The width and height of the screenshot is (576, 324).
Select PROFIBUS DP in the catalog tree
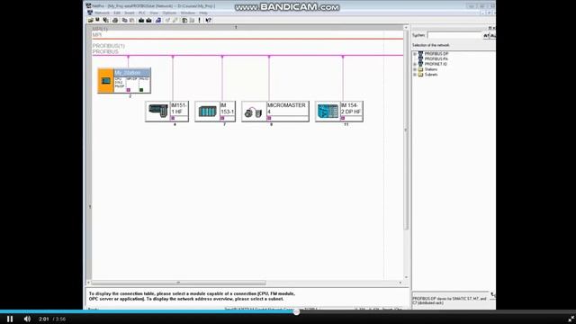pyautogui.click(x=436, y=54)
